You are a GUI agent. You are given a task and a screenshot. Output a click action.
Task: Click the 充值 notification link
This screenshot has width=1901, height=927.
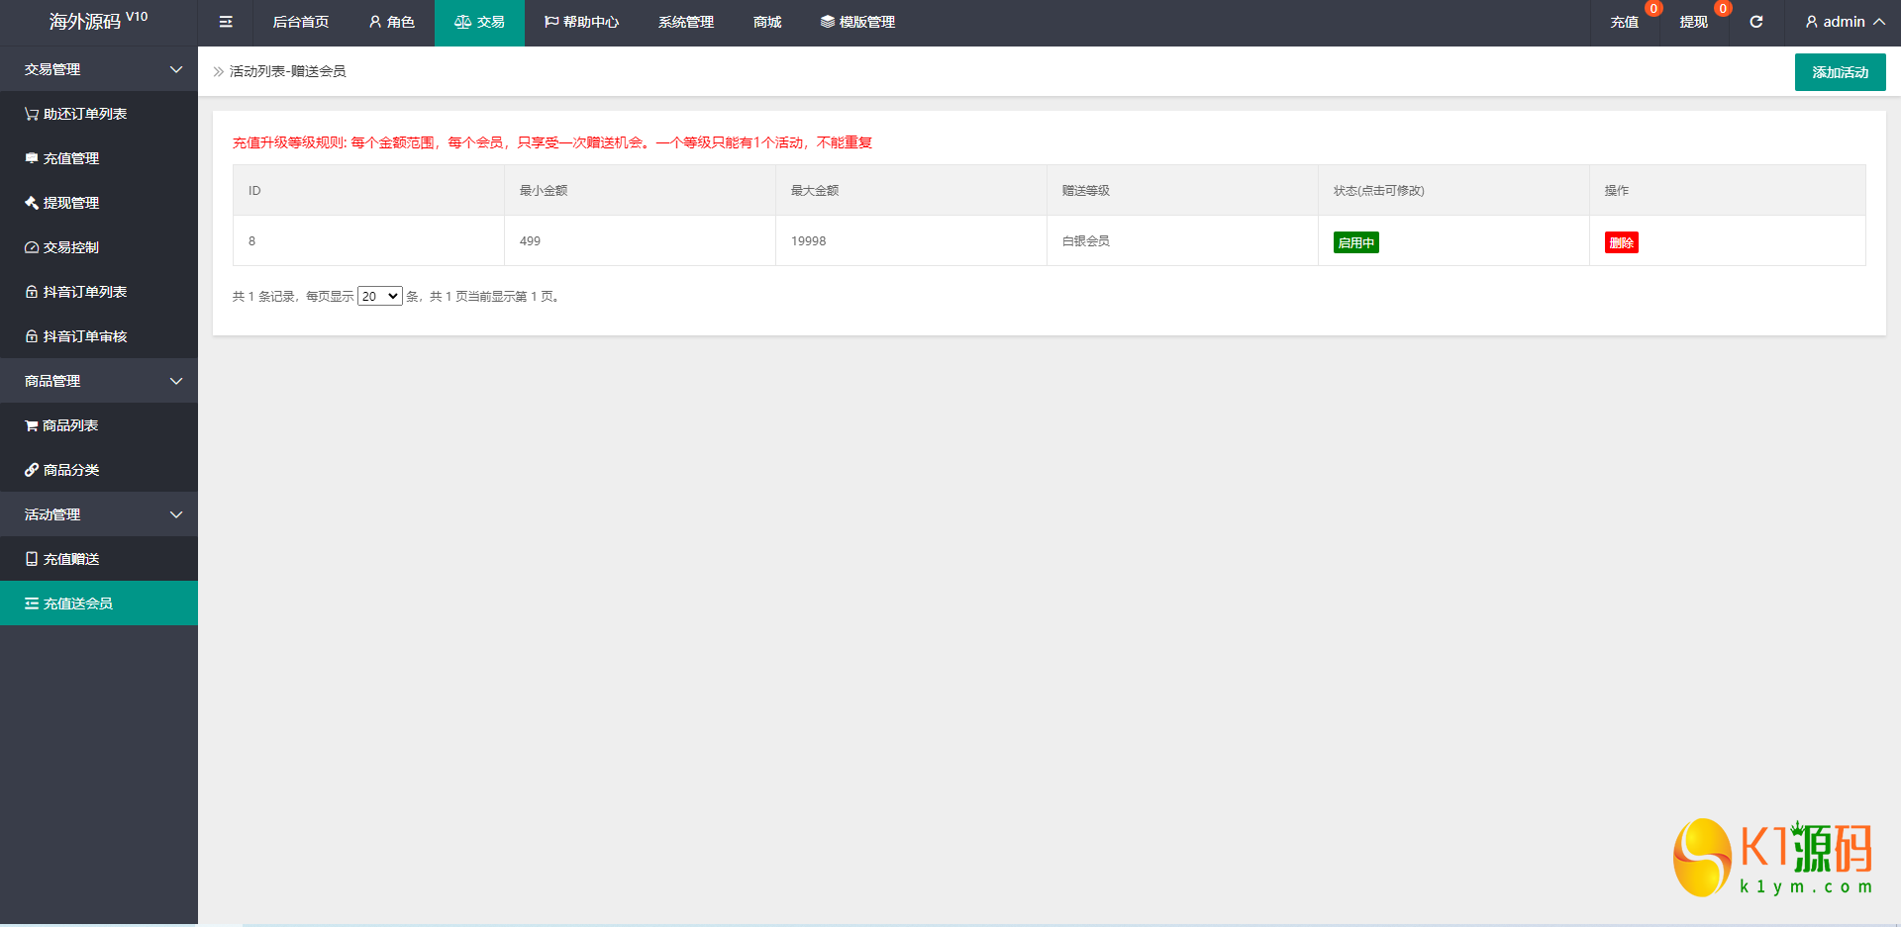coord(1625,22)
